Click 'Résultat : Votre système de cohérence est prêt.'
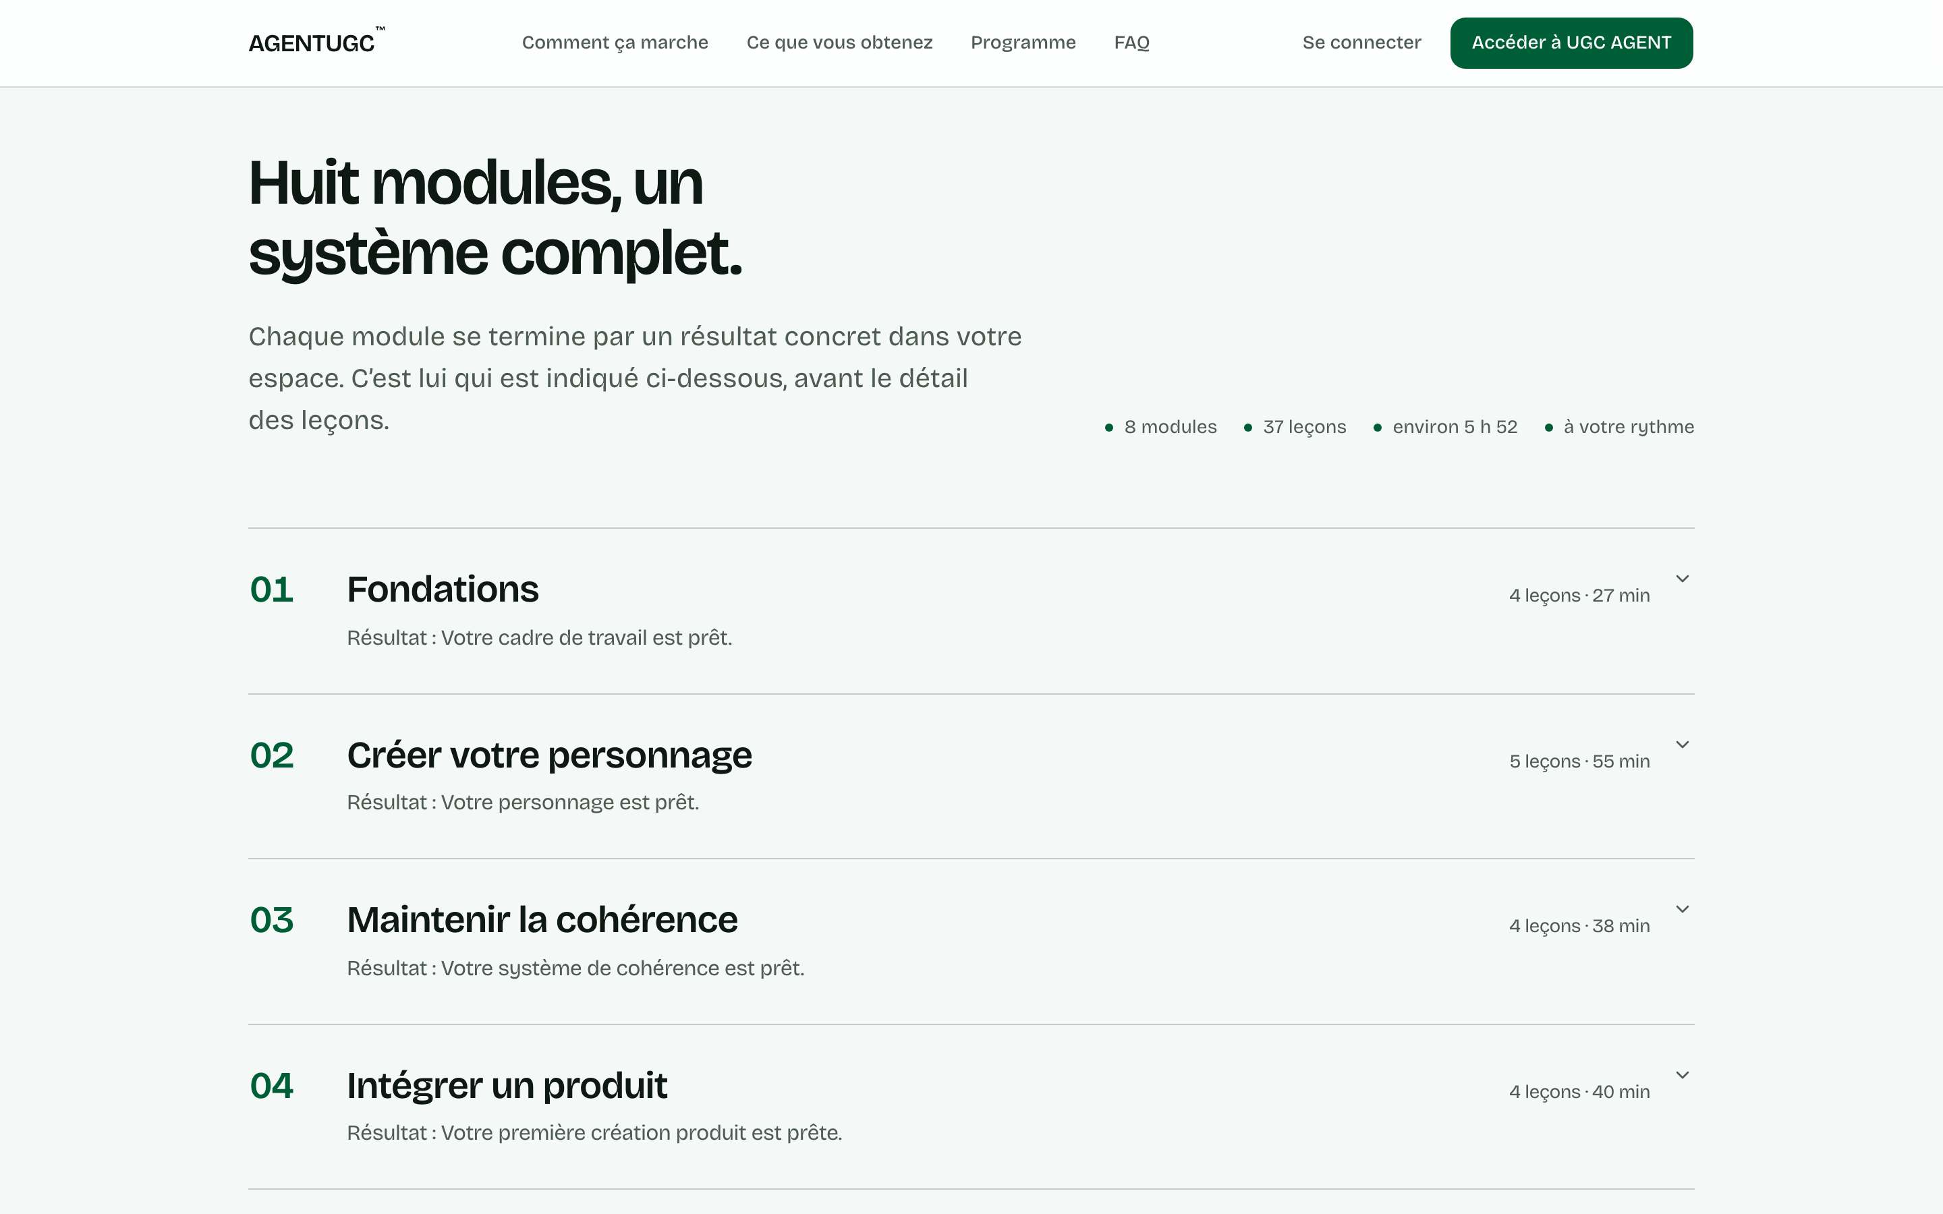 tap(575, 969)
